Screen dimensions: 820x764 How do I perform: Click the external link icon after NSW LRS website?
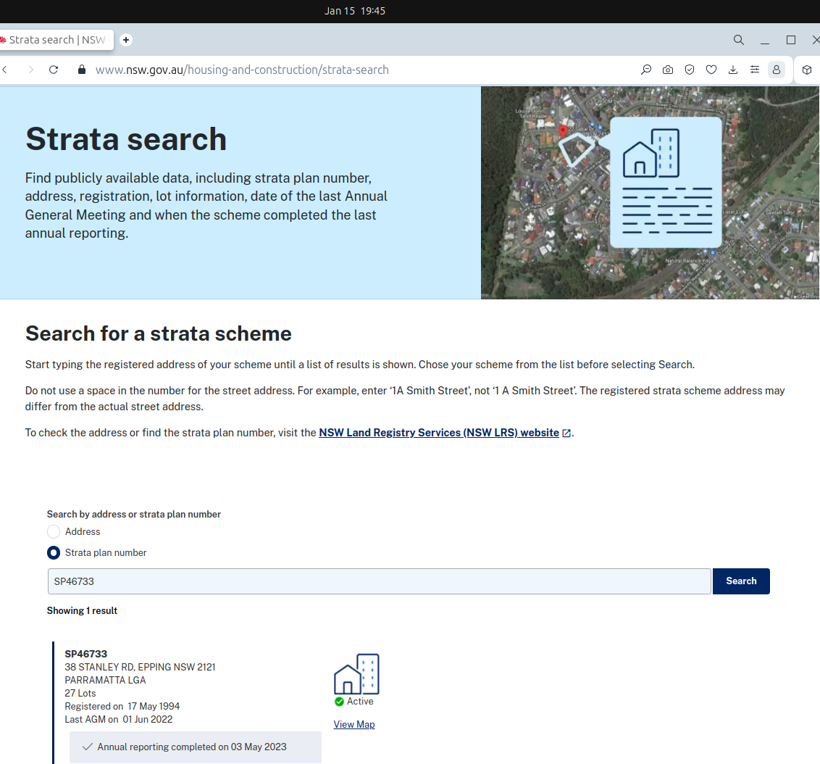[x=566, y=433]
